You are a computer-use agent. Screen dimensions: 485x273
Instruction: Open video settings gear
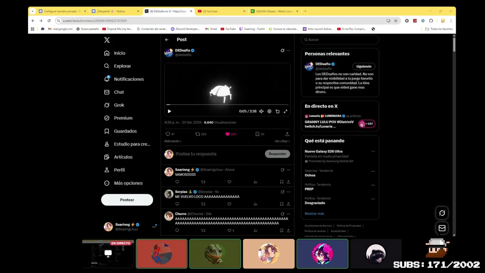(269, 111)
